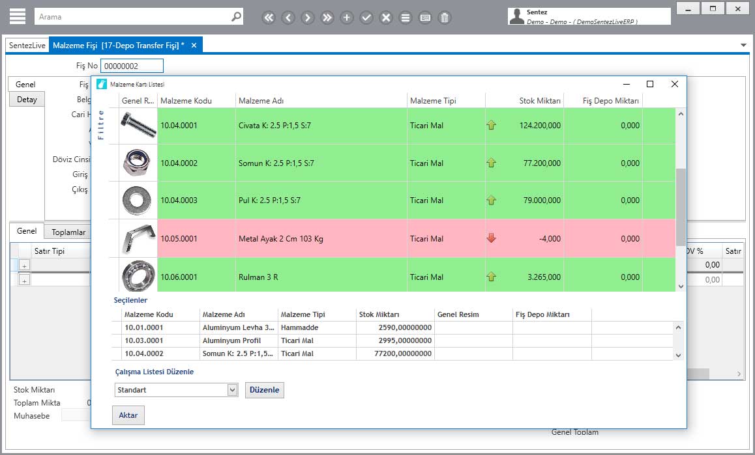Open the Standart working list dropdown
Screen dimensions: 755x455
(x=232, y=390)
